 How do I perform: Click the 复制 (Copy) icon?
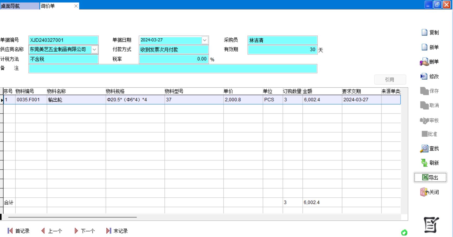(430, 32)
